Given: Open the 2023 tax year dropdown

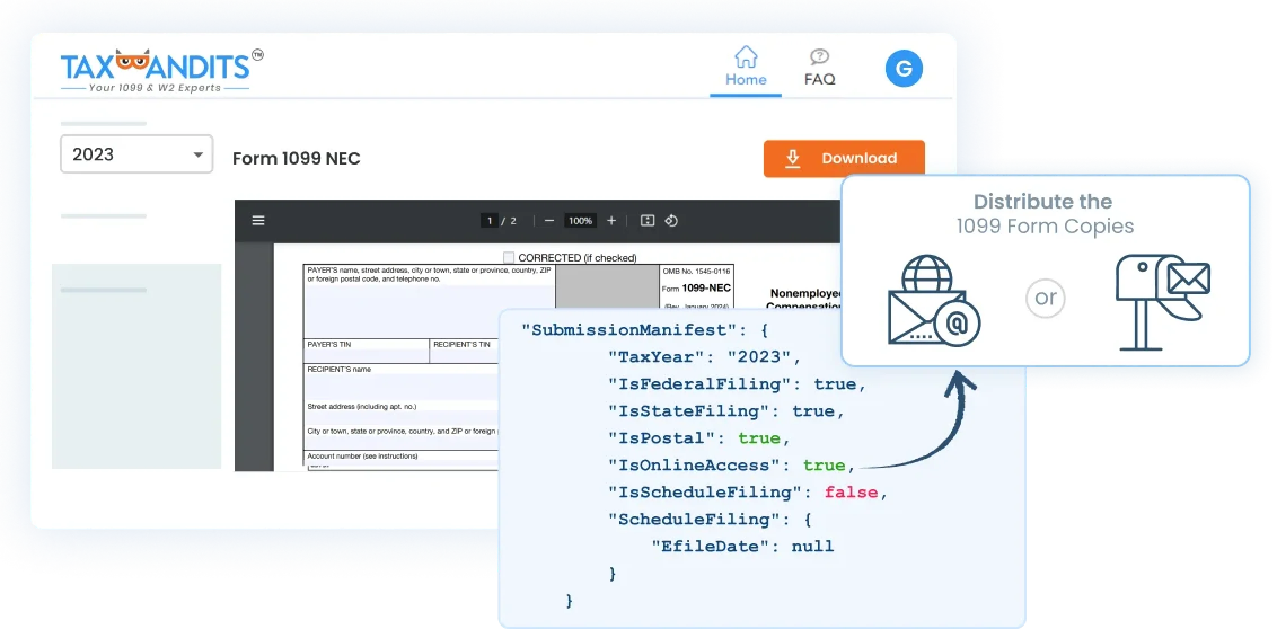Looking at the screenshot, I should click(136, 154).
